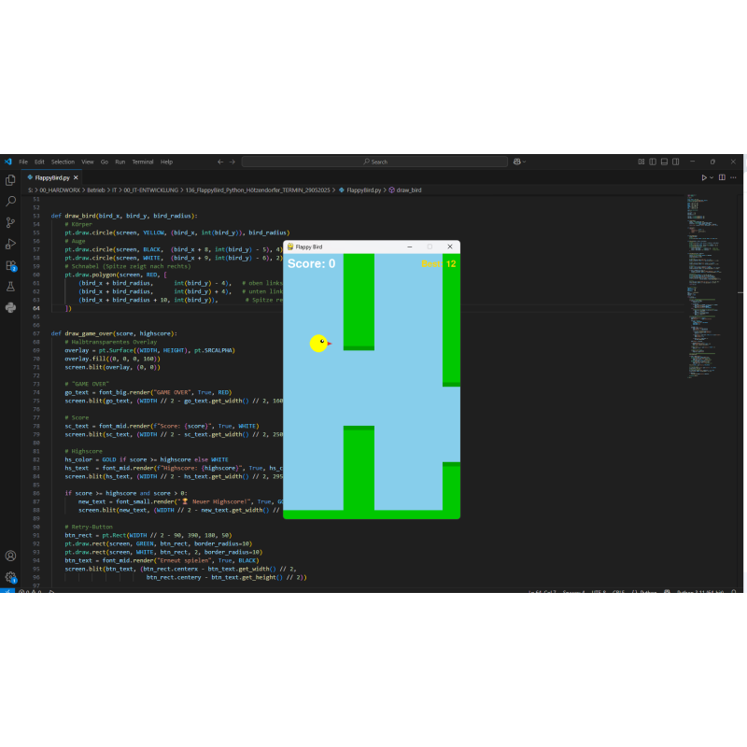Image resolution: width=747 pixels, height=747 pixels.
Task: Select the FlappyBird.py editor tab
Action: pyautogui.click(x=51, y=177)
